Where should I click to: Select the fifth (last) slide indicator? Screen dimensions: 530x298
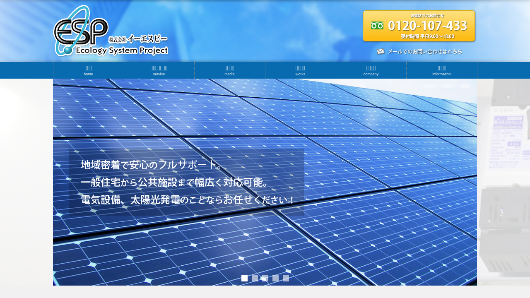286,278
